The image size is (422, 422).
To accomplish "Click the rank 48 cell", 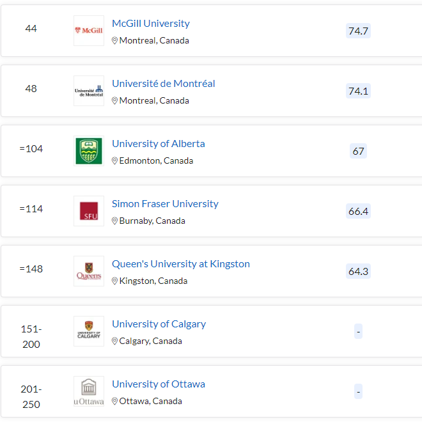I will (x=31, y=88).
